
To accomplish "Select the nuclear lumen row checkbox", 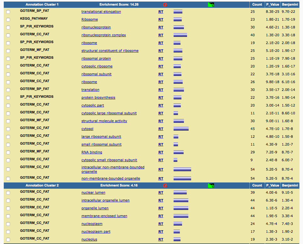I will click(8, 193).
